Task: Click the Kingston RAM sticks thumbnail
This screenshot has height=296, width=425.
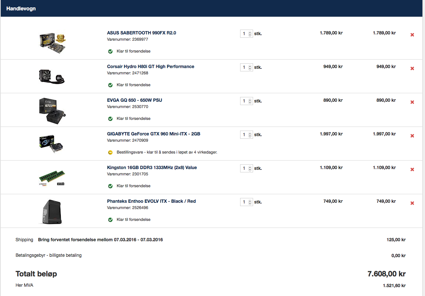Action: [52, 178]
